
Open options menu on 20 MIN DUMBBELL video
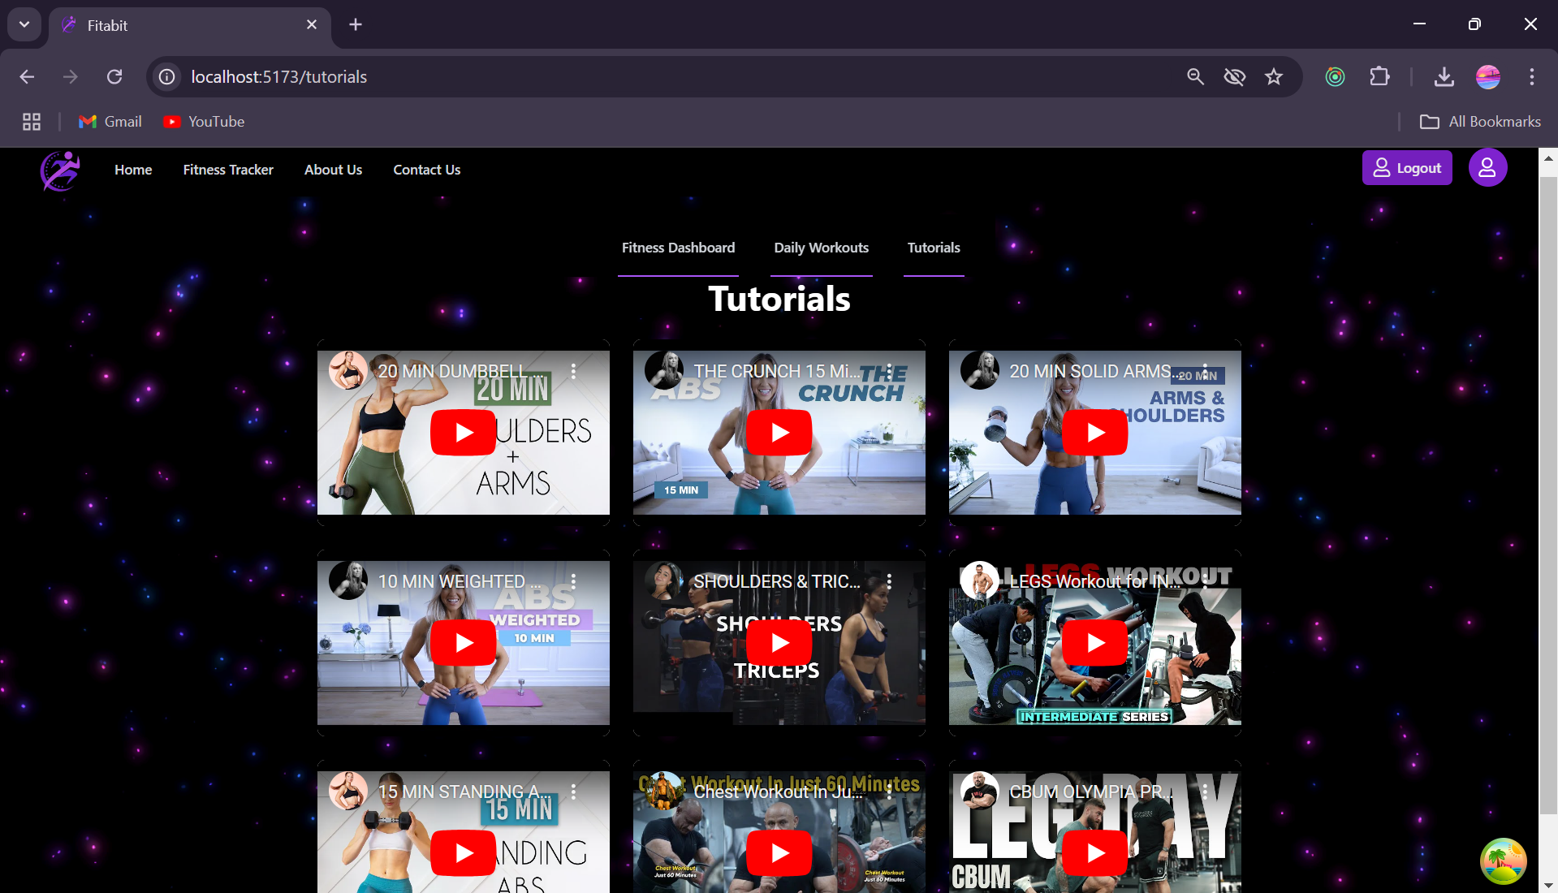[x=573, y=371]
